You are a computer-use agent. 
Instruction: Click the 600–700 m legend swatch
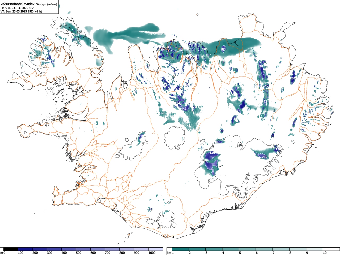point(97,249)
